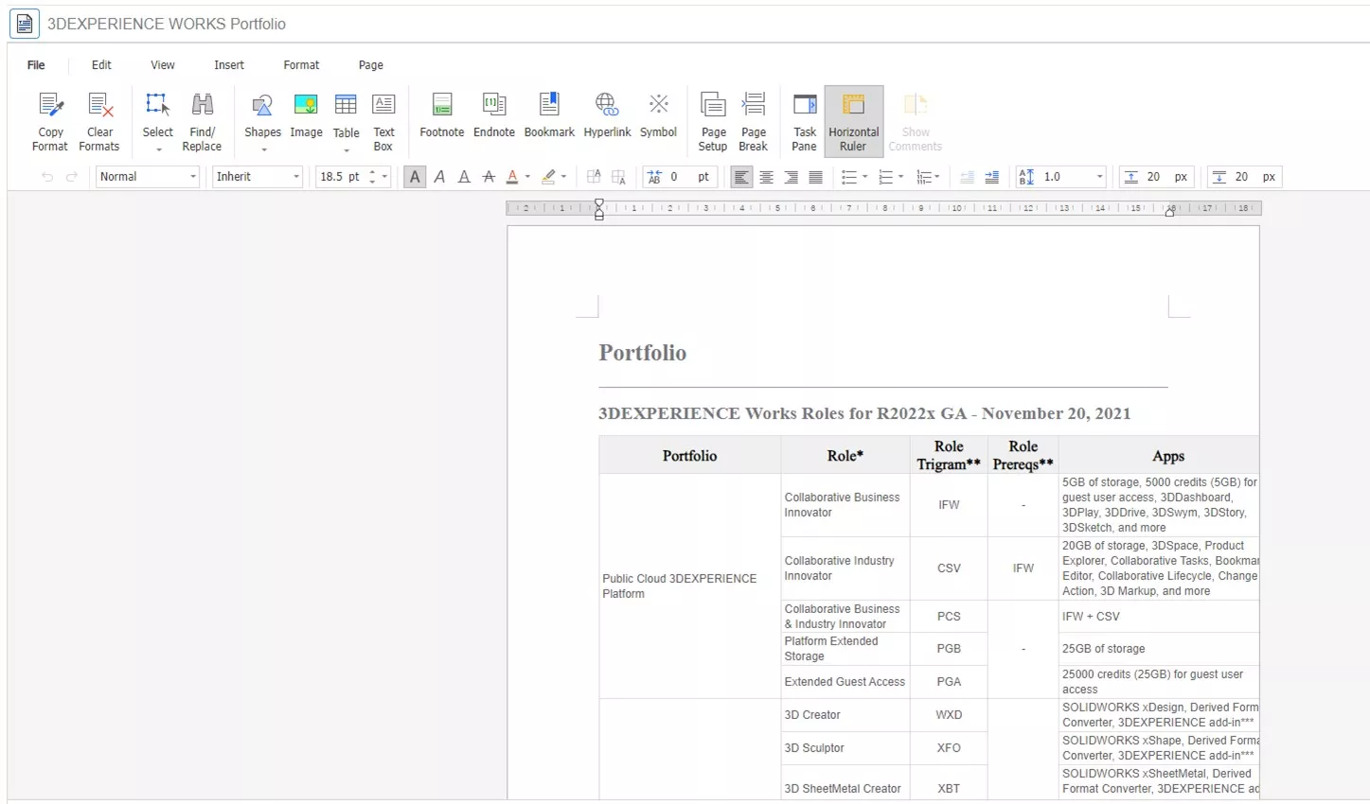This screenshot has width=1370, height=804.
Task: Insert a Text Box
Action: [x=383, y=121]
